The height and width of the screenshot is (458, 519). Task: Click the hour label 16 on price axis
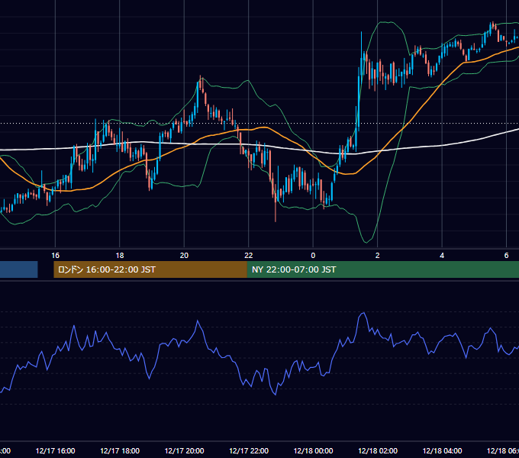point(55,255)
